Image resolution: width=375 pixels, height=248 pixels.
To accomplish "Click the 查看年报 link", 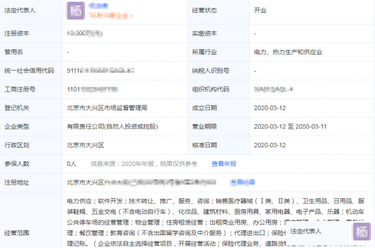I will coord(224,164).
